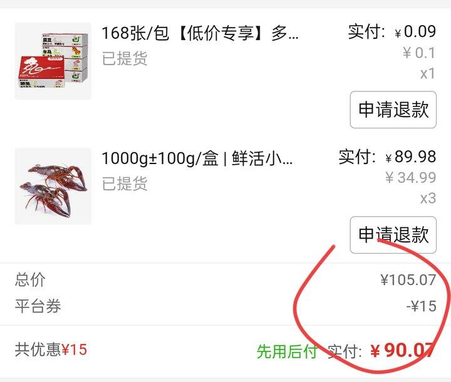The image size is (451, 382).
Task: Tap the -¥15 coupon amount
Action: [x=422, y=306]
